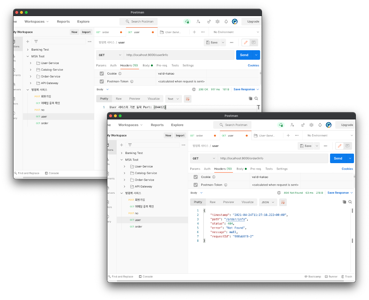Click the request URL field in front window
Screen dimensions: 369x300
click(x=273, y=158)
